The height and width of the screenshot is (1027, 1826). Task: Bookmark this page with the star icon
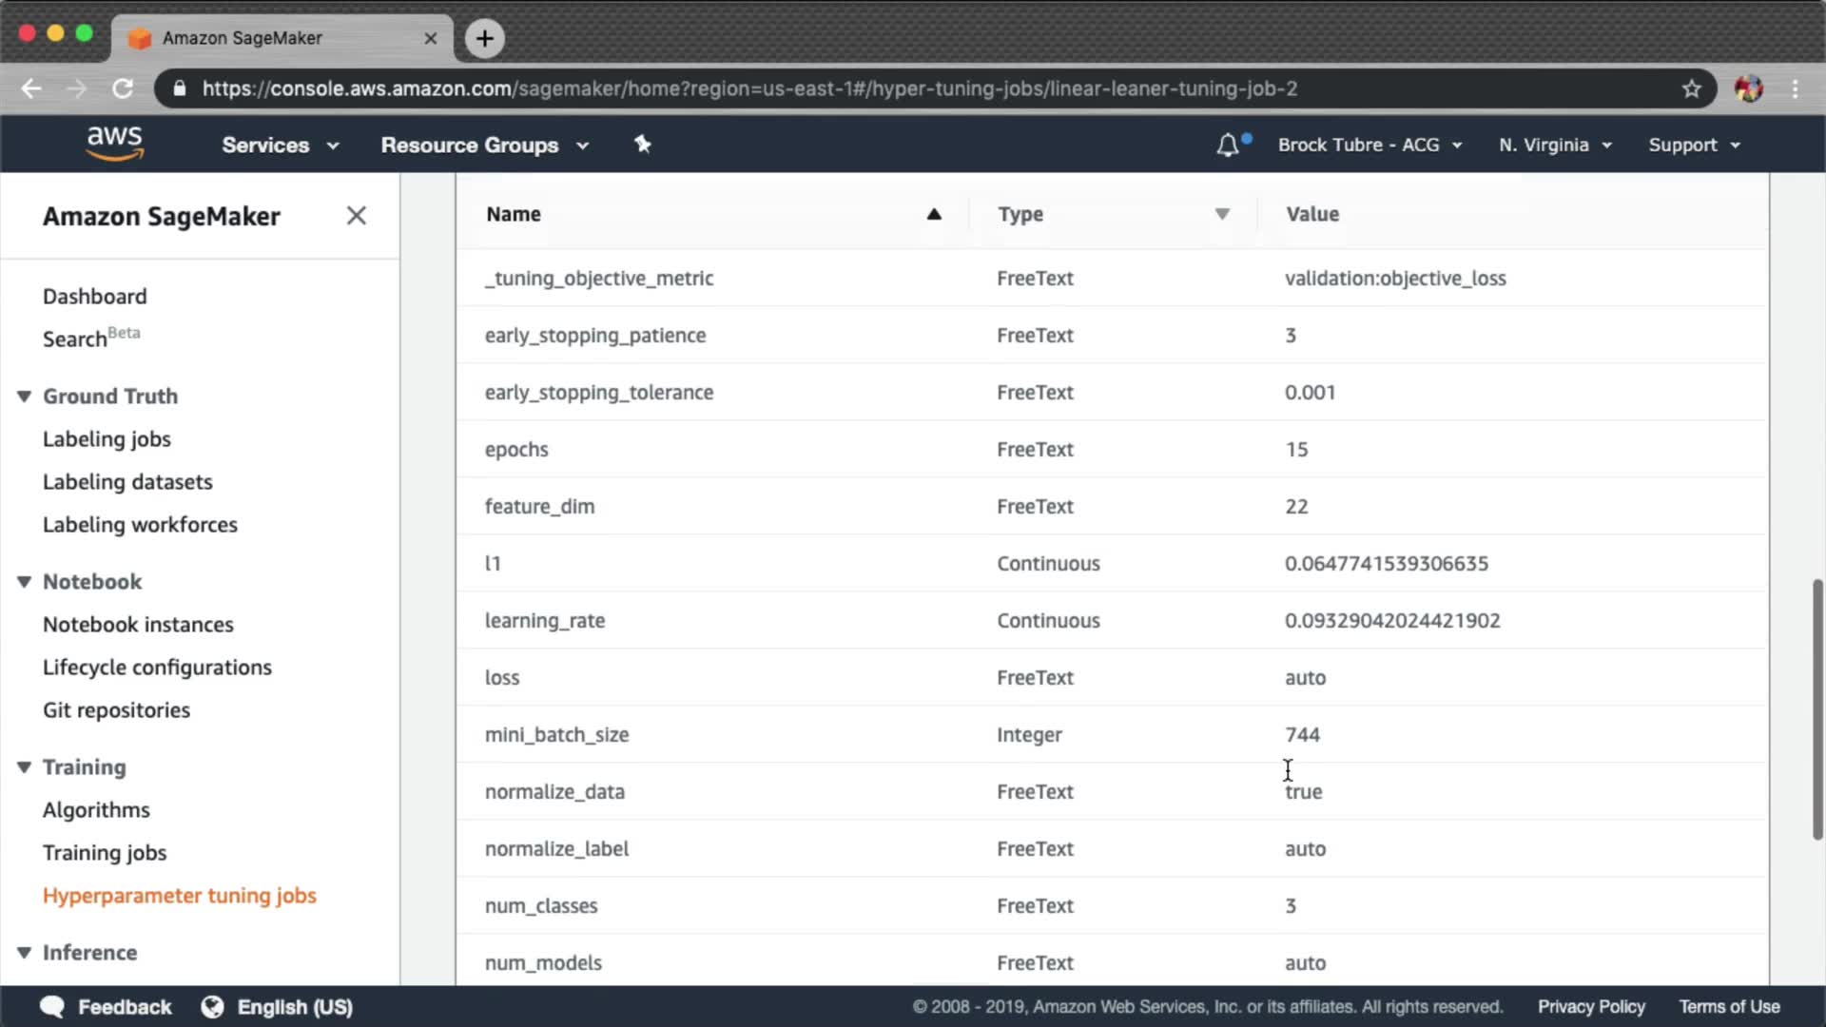1691,88
